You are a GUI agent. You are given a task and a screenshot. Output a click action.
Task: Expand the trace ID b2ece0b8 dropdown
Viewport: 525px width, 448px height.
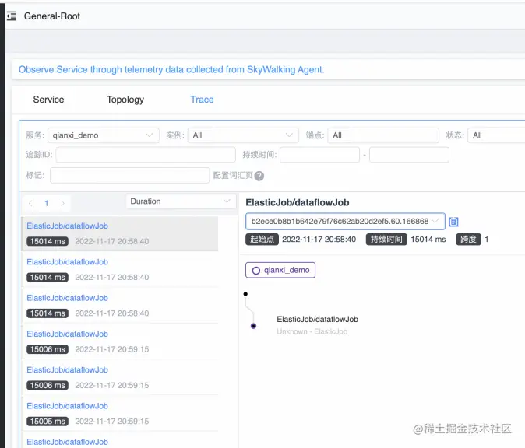coord(345,222)
